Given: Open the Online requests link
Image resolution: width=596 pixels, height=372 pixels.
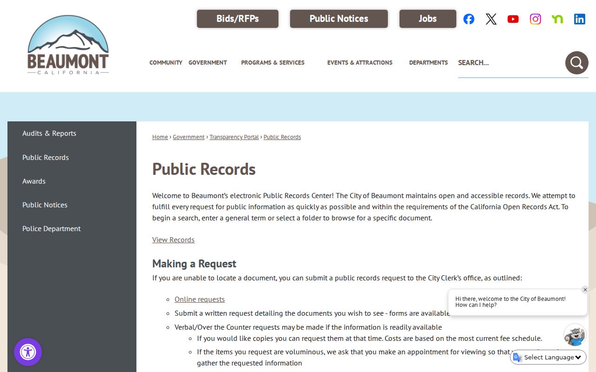Looking at the screenshot, I should point(200,299).
